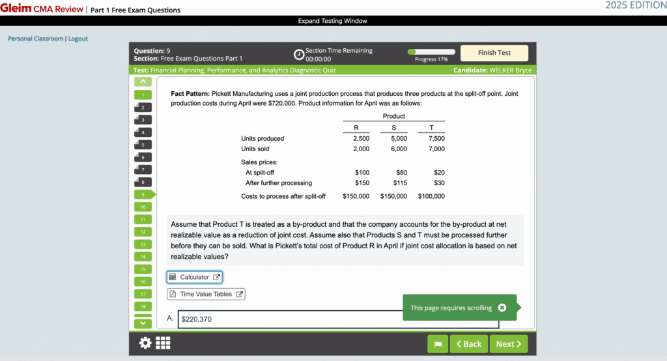667x361 pixels.
Task: Open the settings gear icon
Action: (x=145, y=343)
